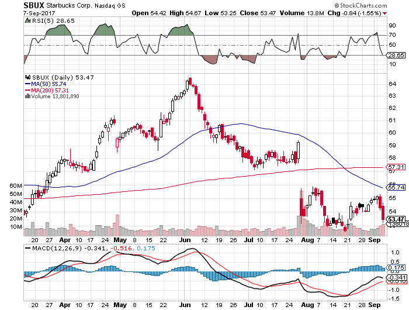Click the 1.0 MACD axis label

click(396, 253)
